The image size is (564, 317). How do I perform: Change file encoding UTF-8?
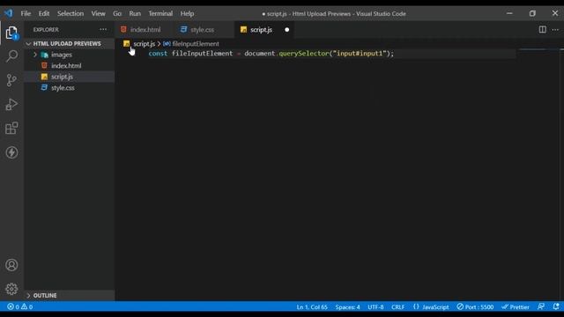coord(375,306)
